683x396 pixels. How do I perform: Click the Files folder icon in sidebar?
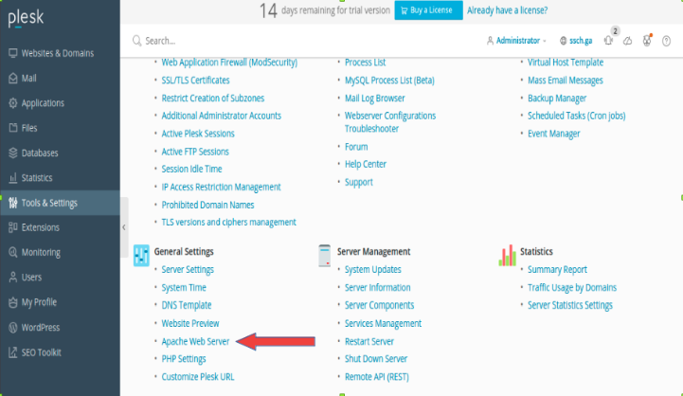coord(13,128)
